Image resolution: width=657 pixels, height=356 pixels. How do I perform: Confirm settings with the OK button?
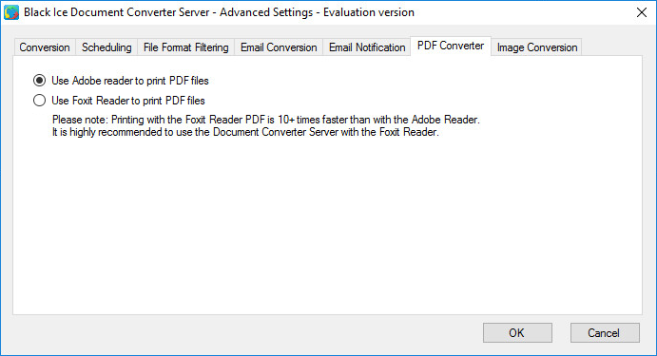tap(517, 332)
